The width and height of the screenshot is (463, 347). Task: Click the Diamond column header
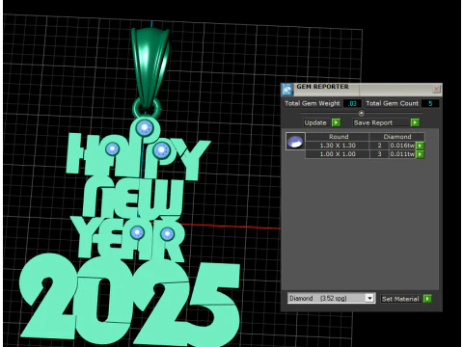pyautogui.click(x=397, y=137)
